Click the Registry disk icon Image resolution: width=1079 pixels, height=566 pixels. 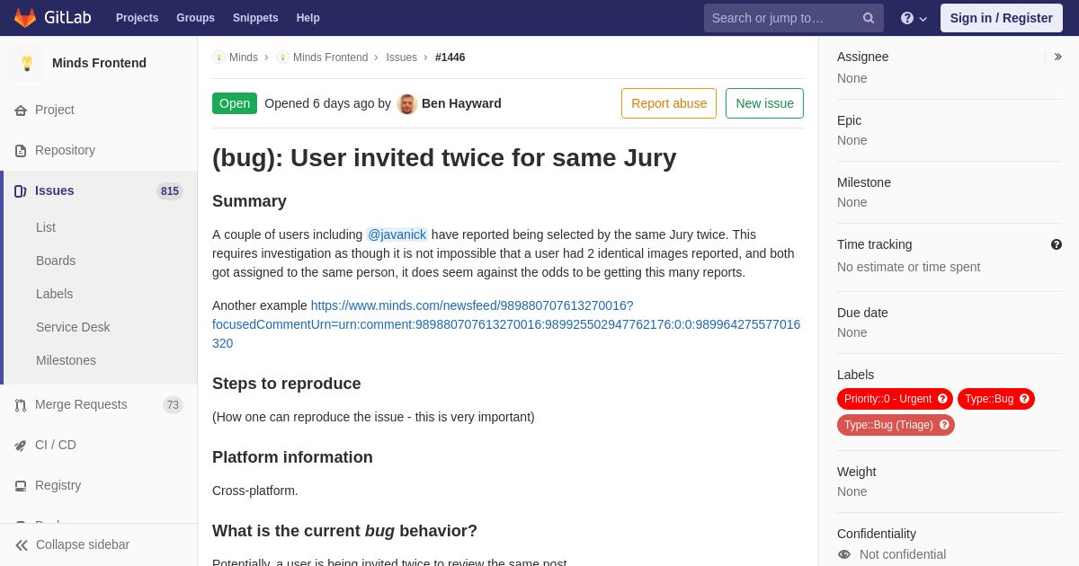tap(21, 486)
